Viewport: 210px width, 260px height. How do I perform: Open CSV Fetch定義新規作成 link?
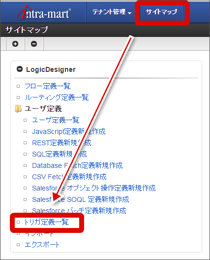coord(69,177)
